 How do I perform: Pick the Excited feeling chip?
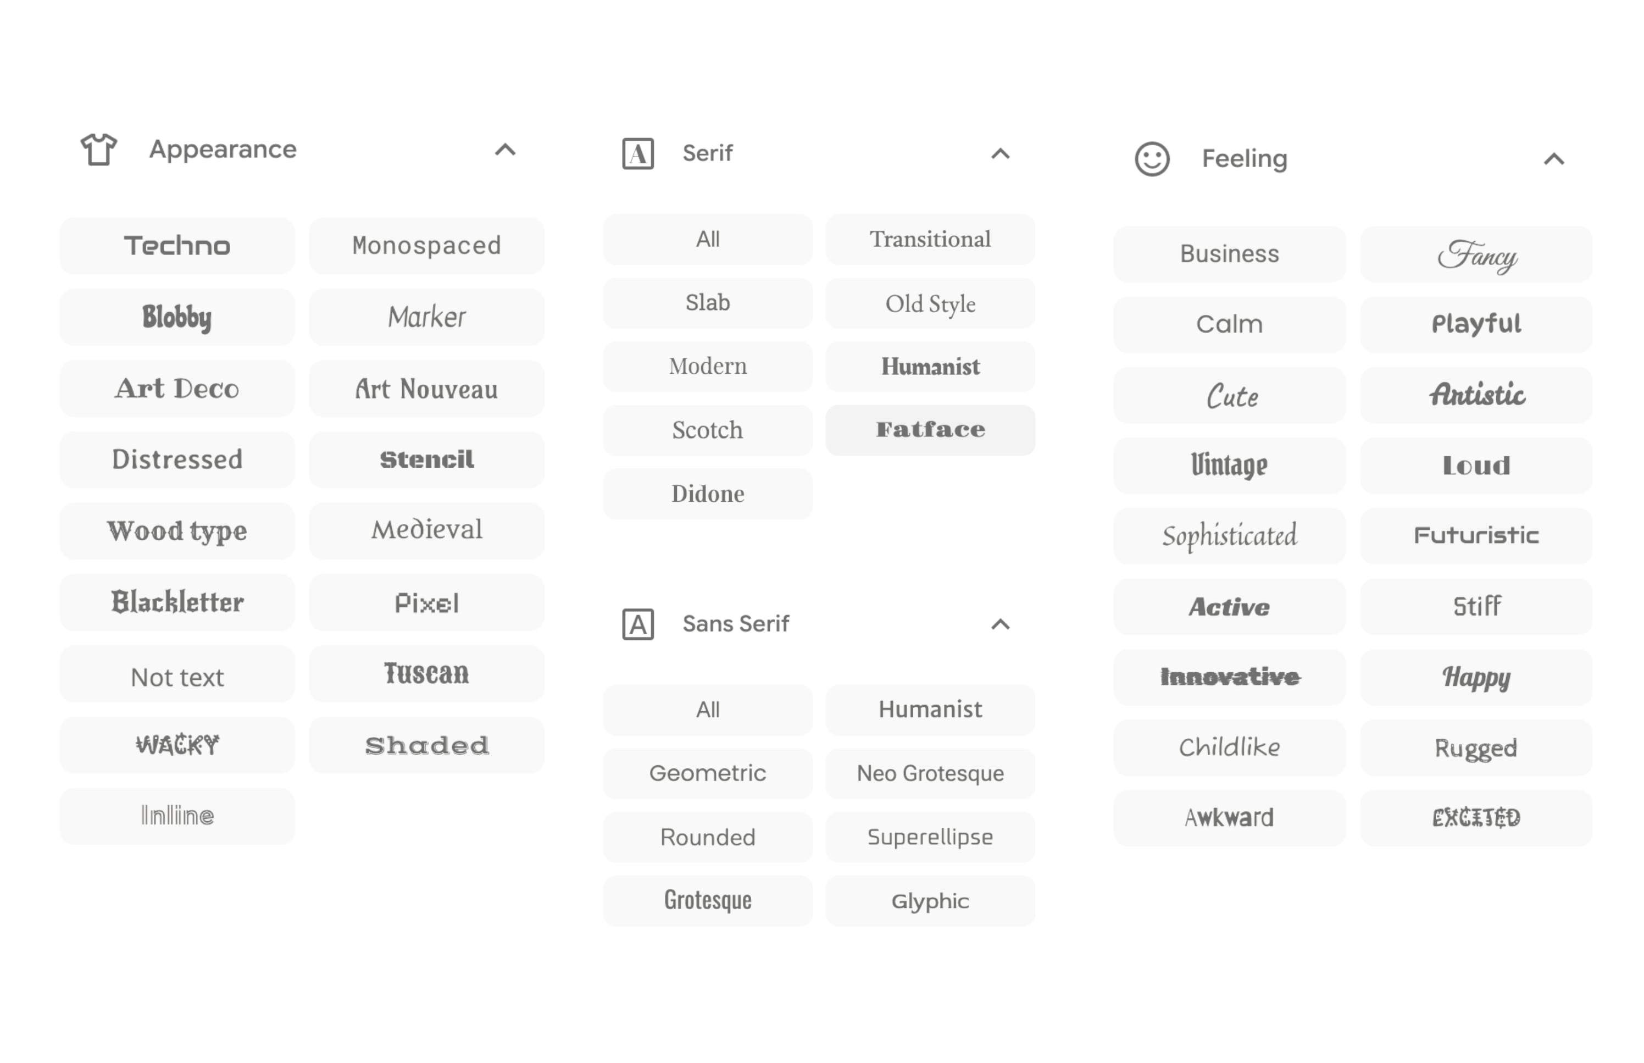[x=1476, y=817]
